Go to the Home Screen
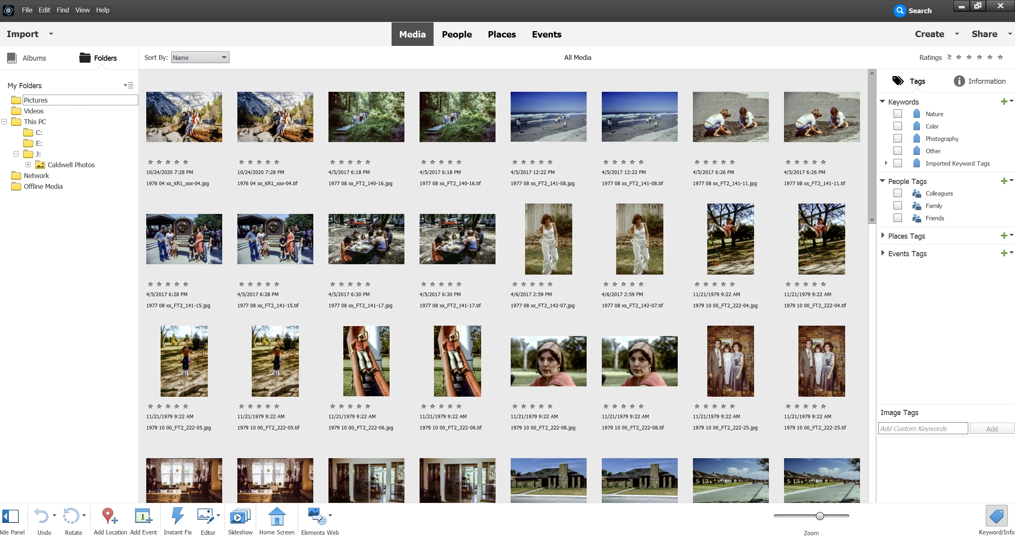Viewport: 1015px width, 536px height. [277, 516]
